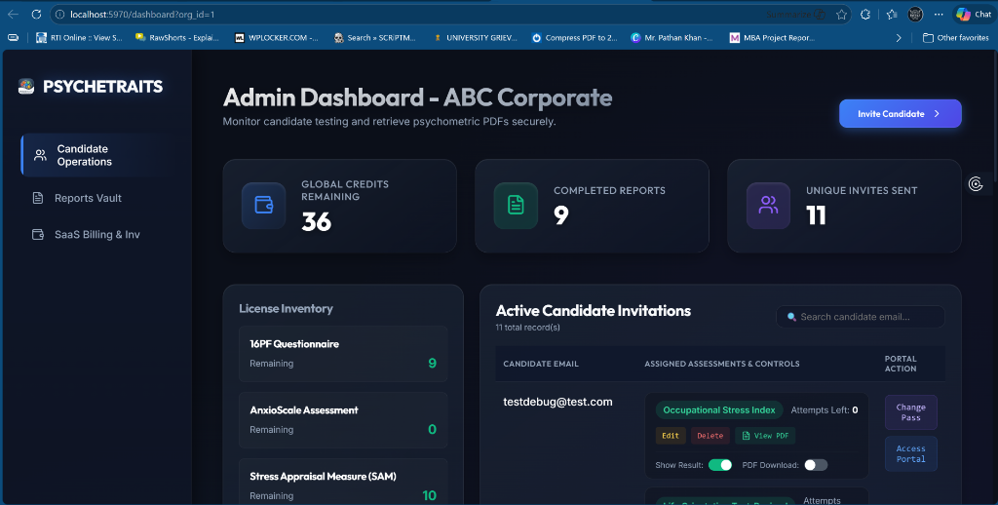This screenshot has height=505, width=998.
Task: Click Edit for Occupational Stress Index
Action: pyautogui.click(x=671, y=436)
